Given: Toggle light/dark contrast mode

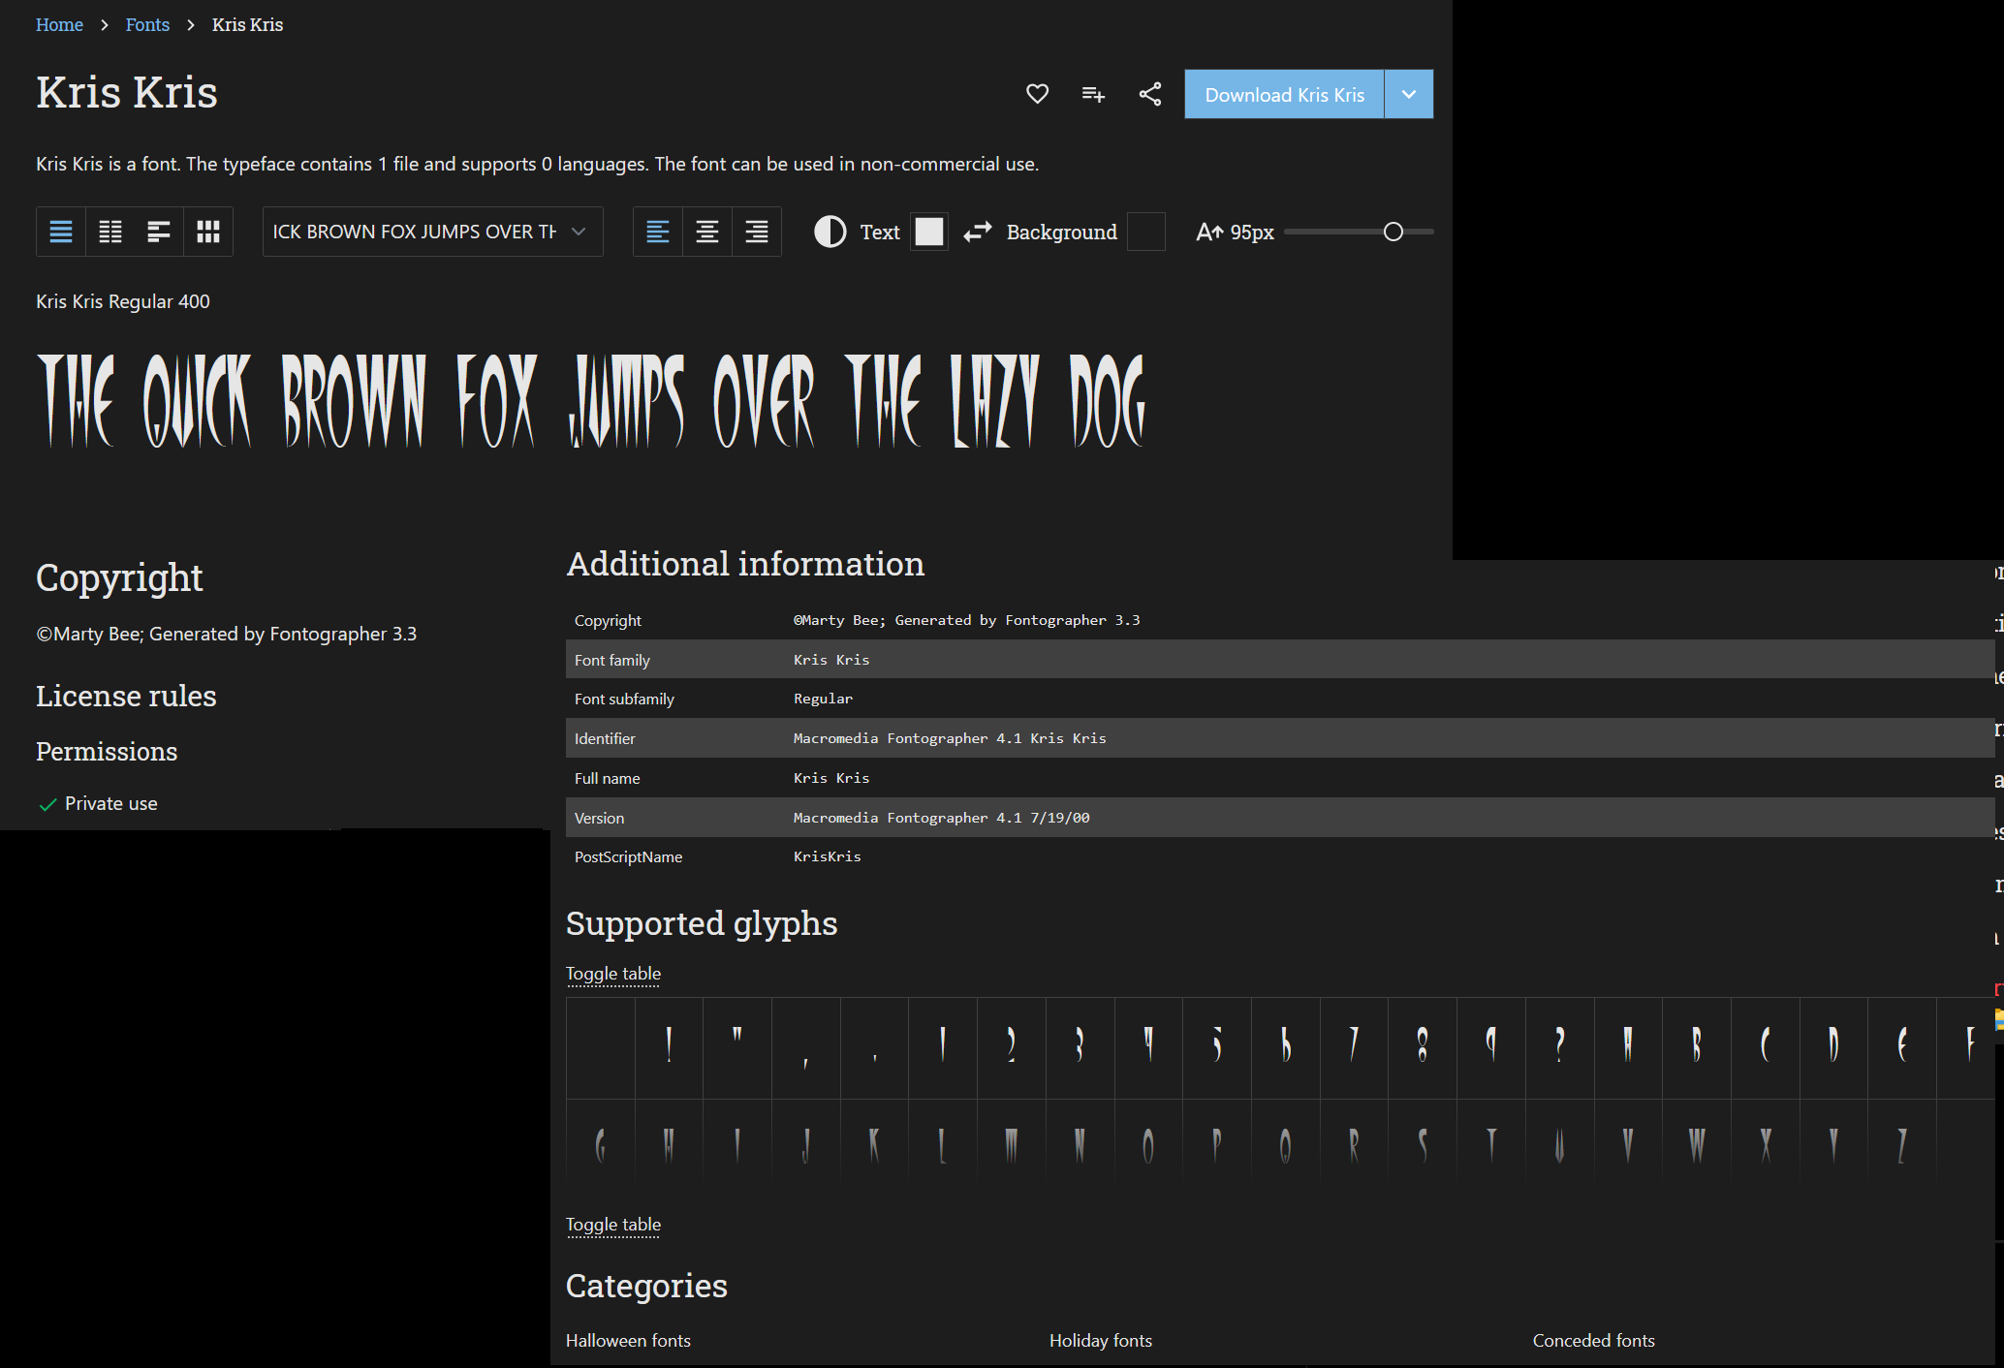Looking at the screenshot, I should [830, 232].
